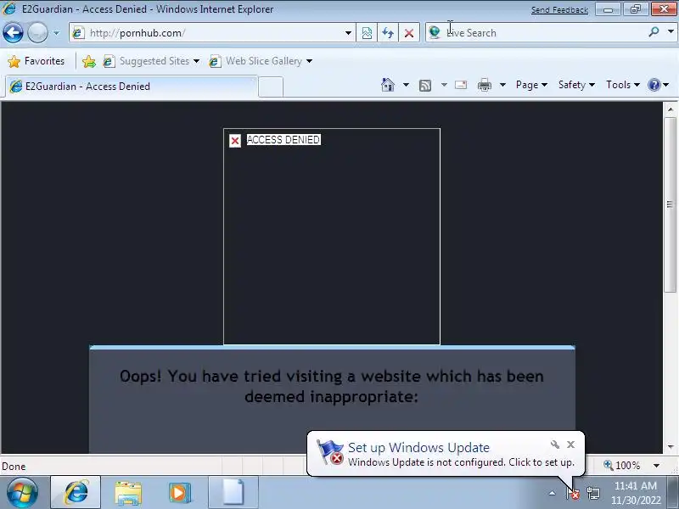Click the Send Feedback link
Image resolution: width=679 pixels, height=509 pixels.
[x=559, y=9]
